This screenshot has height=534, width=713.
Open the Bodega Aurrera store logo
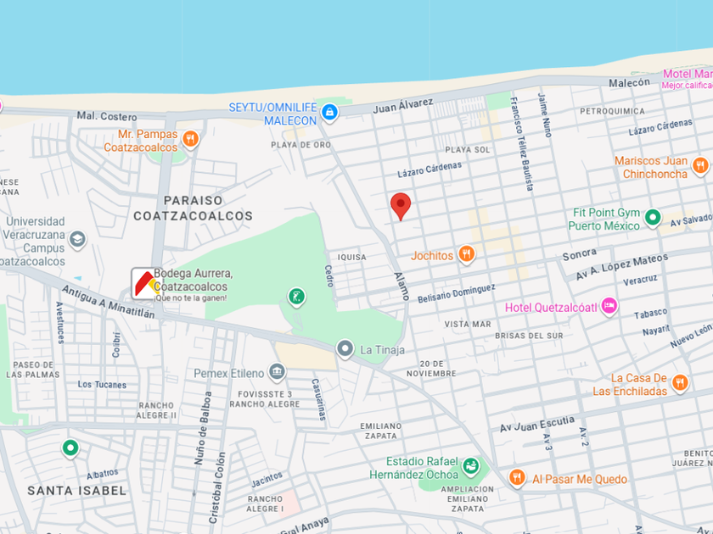click(145, 283)
